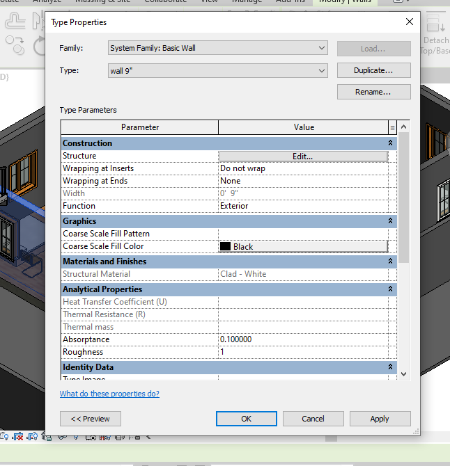
Task: Click the Function value Exterior
Action: [x=303, y=206]
